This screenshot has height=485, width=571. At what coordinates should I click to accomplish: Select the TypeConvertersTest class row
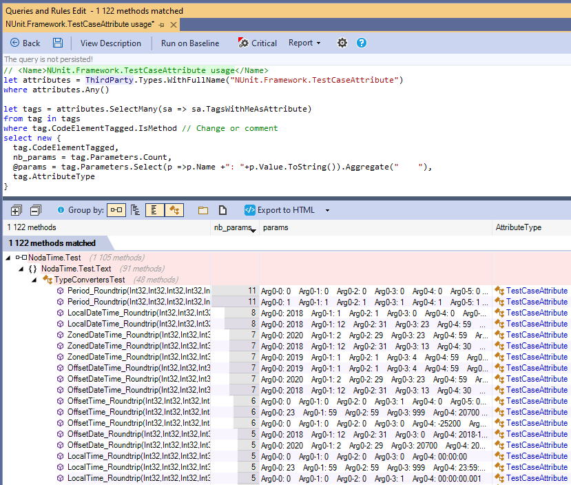tap(287, 280)
